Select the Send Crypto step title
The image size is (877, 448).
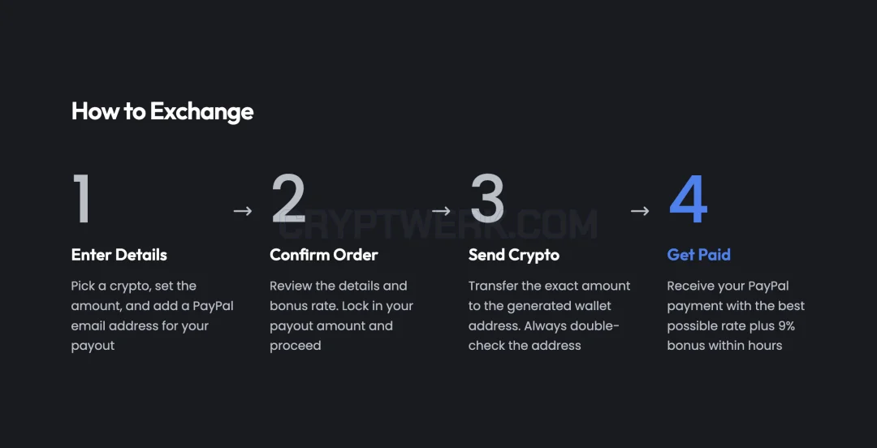[x=514, y=255]
